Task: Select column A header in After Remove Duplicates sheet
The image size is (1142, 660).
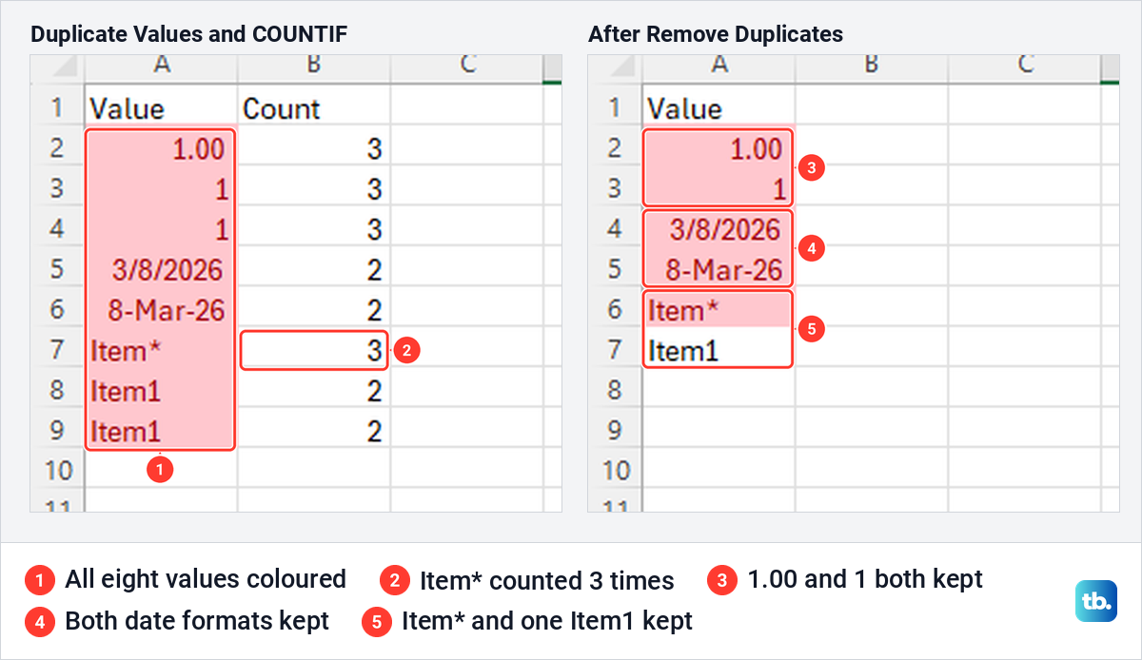Action: click(719, 68)
